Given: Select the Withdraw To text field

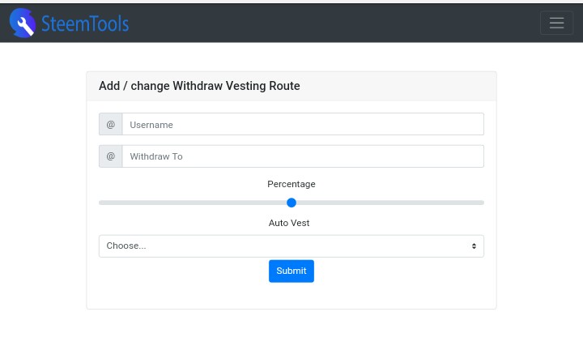Looking at the screenshot, I should coord(302,156).
